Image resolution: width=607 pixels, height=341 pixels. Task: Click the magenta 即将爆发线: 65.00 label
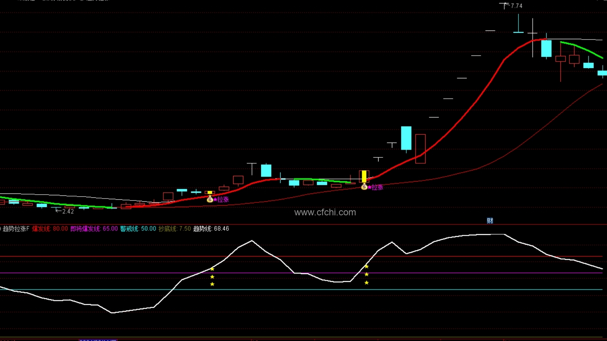coord(94,229)
